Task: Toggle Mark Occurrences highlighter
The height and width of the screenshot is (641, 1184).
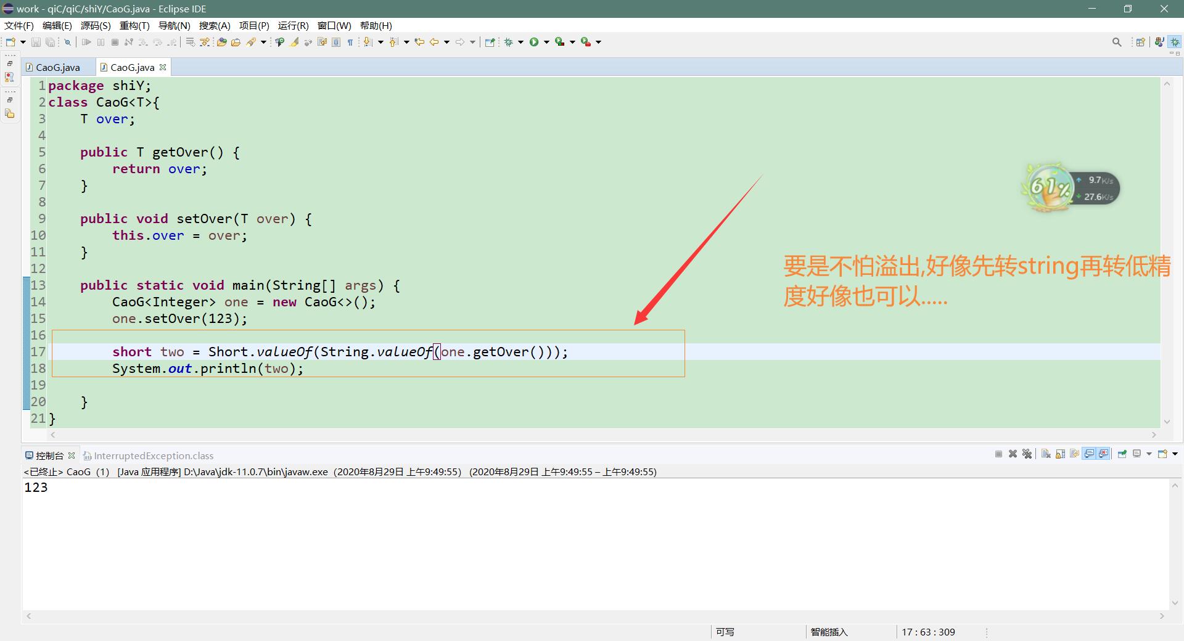Action: point(294,42)
